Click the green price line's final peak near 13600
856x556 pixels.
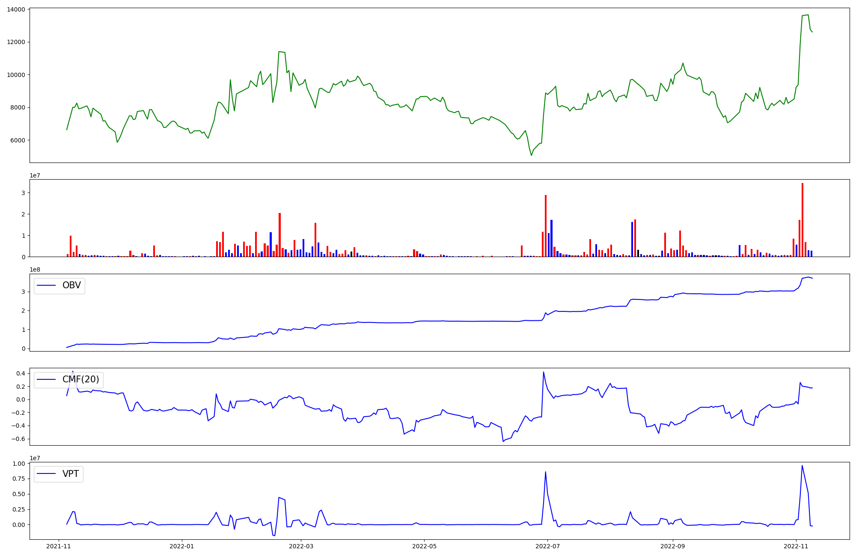(x=807, y=15)
